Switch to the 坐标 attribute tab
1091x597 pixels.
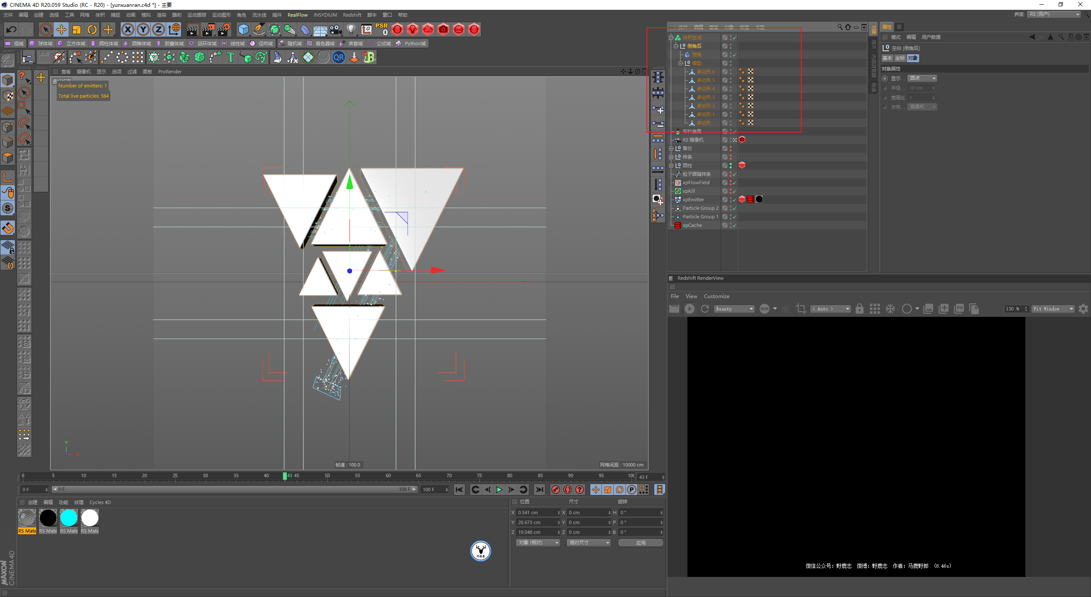(900, 58)
